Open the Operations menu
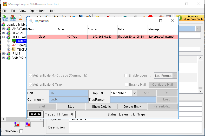This screenshot has width=205, height=136. coord(37,11)
